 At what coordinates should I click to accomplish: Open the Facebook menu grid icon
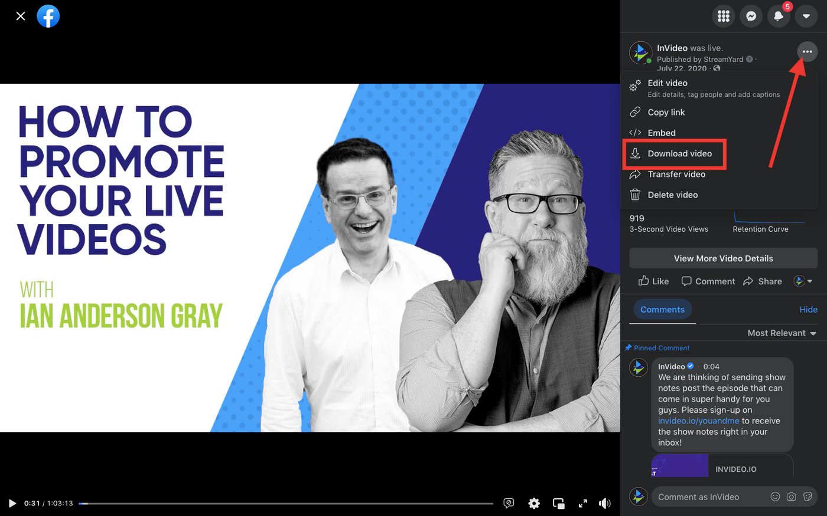click(724, 16)
